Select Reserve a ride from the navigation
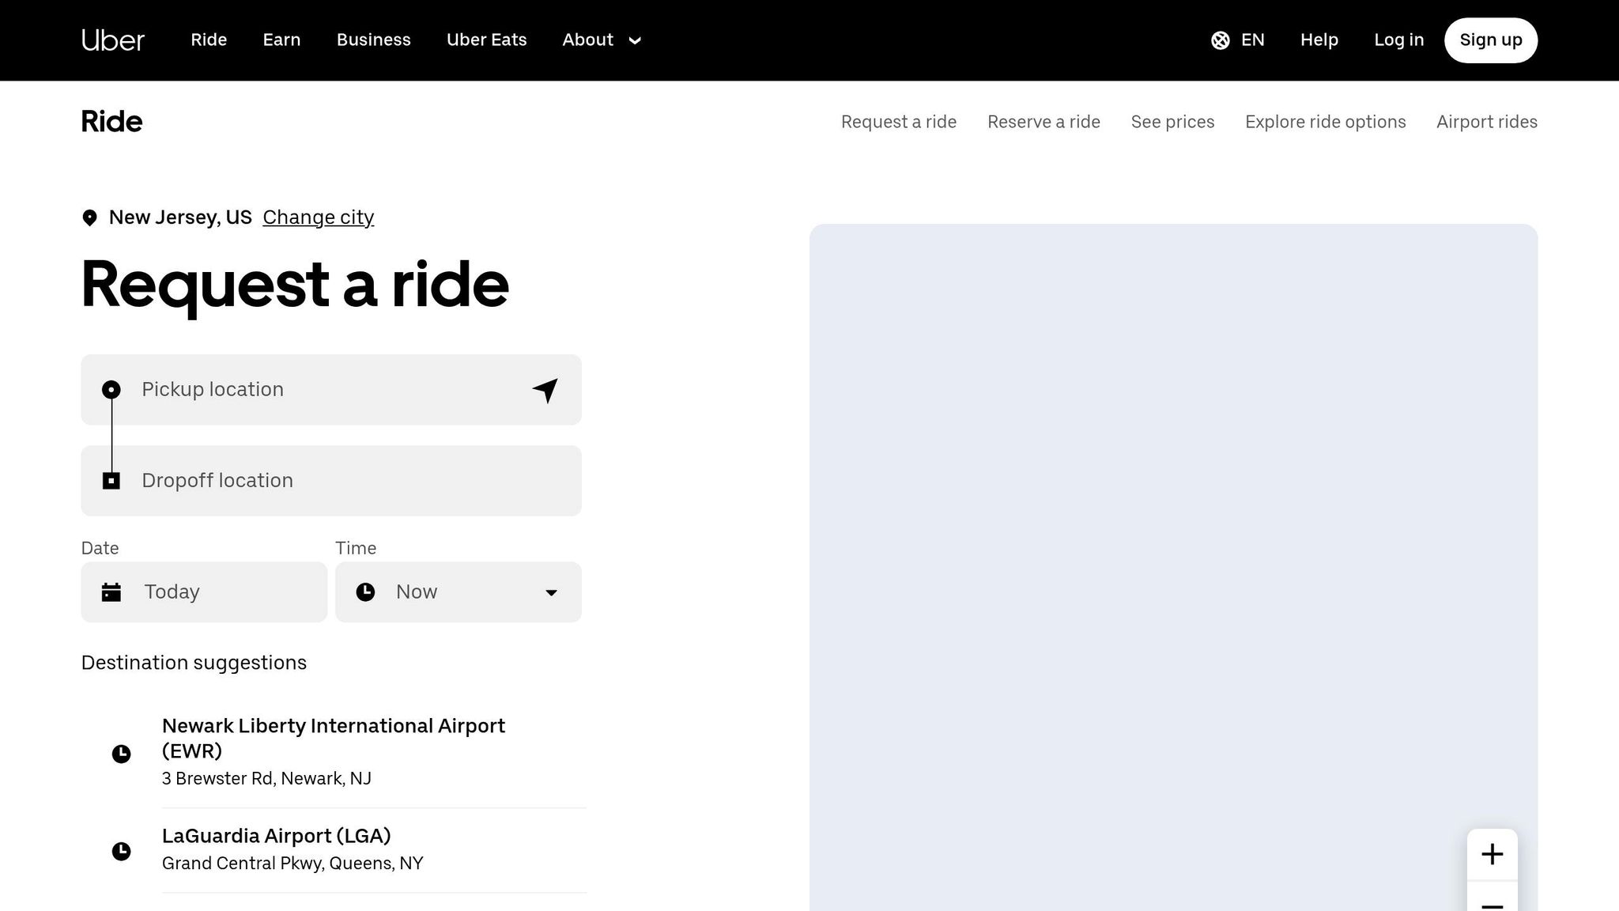Screen dimensions: 1619x911 (x=1043, y=122)
